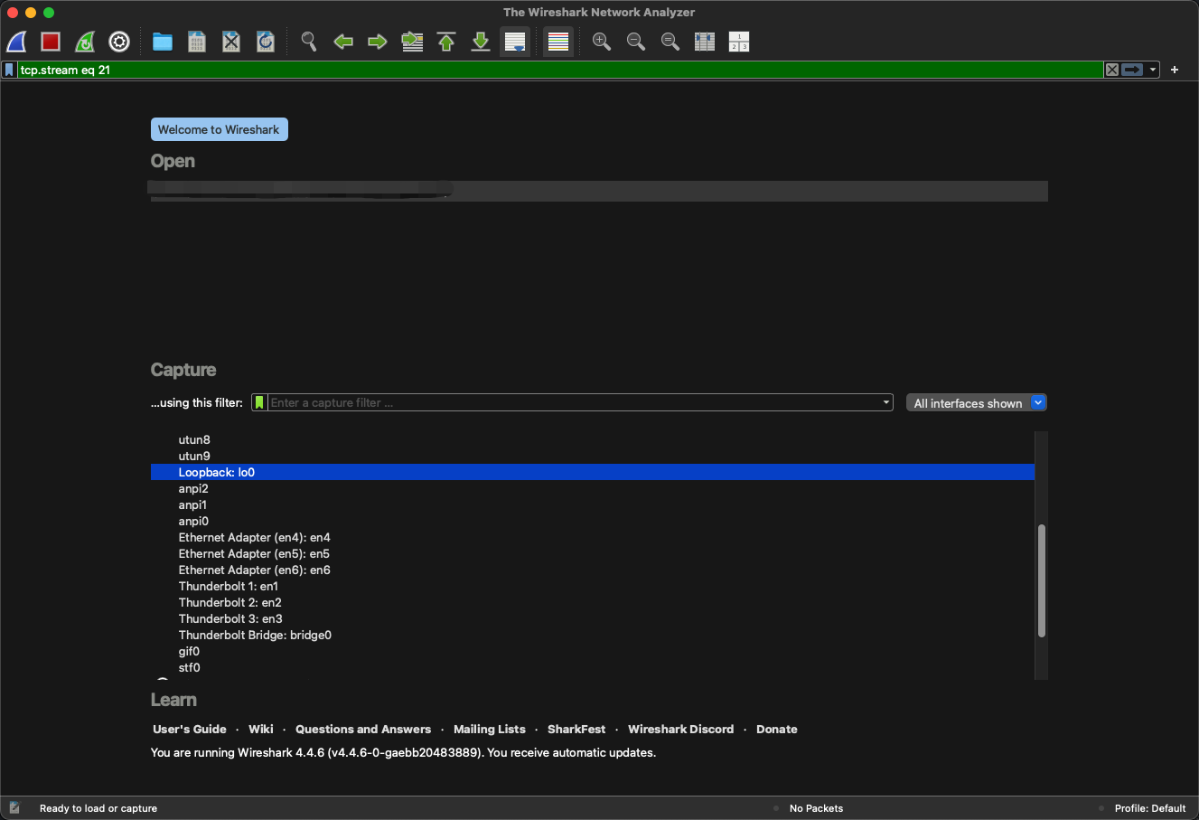Select the anpi2 interface
Viewport: 1199px width, 820px height.
(593, 488)
